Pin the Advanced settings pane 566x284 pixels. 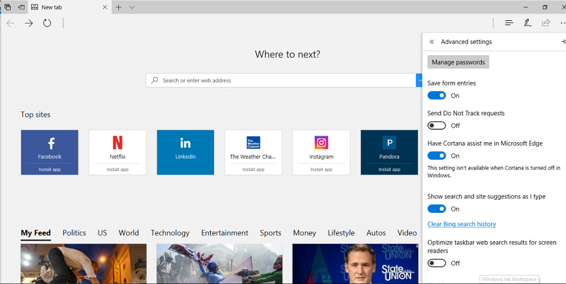(x=564, y=42)
